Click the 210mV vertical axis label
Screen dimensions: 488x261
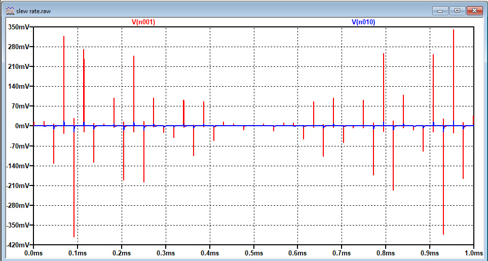pos(19,67)
